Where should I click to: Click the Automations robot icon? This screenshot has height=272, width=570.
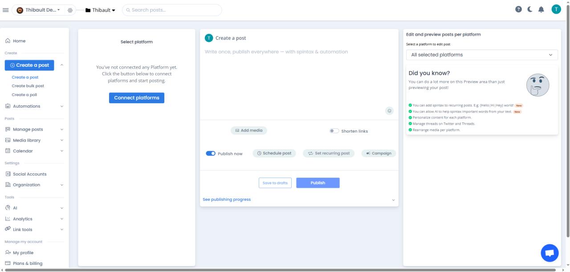pyautogui.click(x=8, y=106)
